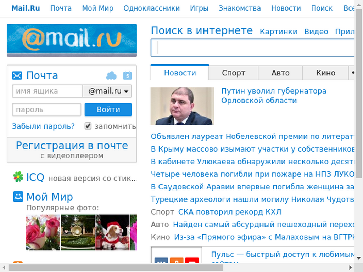The width and height of the screenshot is (363, 272).
Task: Open the governor news photo thumbnail
Action: coord(182,106)
